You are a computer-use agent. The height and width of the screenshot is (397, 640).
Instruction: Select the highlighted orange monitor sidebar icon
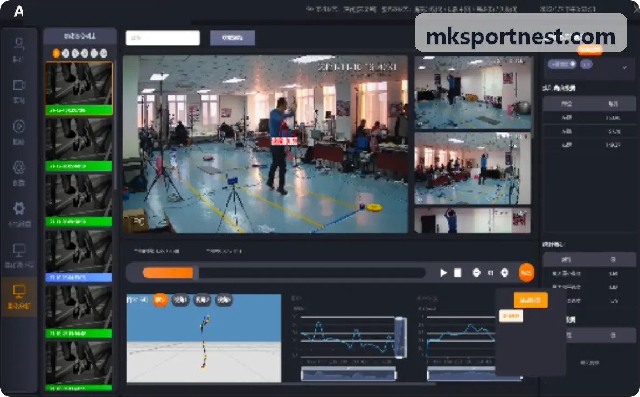(x=19, y=292)
